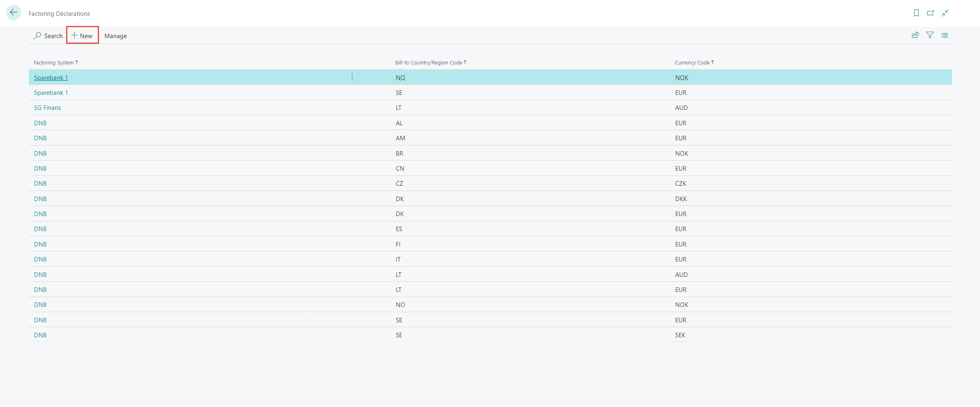This screenshot has height=407, width=980.
Task: Show more options for selected Sparebank 1 row
Action: [352, 77]
